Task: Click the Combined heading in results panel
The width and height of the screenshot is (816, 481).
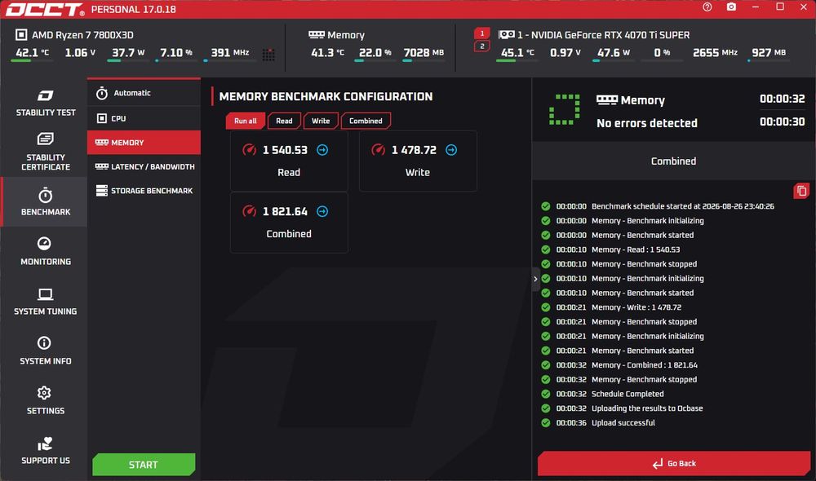Action: (x=673, y=161)
